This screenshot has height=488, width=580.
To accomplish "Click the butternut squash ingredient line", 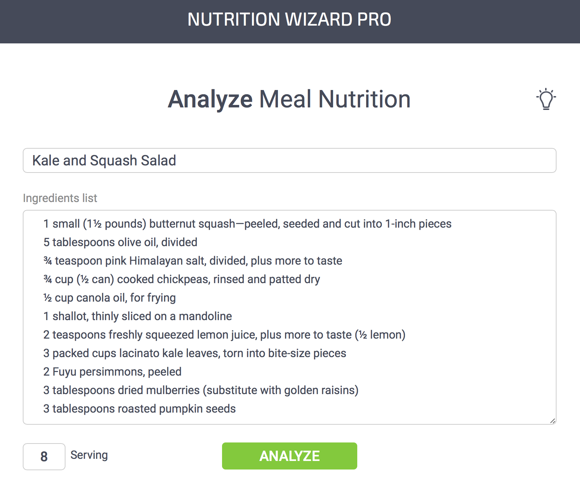I will pos(247,224).
